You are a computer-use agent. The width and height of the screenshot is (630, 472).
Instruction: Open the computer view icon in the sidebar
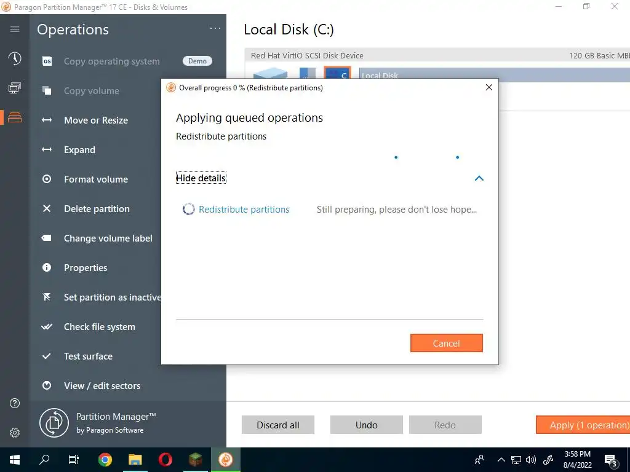point(15,88)
